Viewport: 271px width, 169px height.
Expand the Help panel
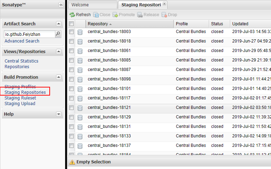(x=58, y=114)
